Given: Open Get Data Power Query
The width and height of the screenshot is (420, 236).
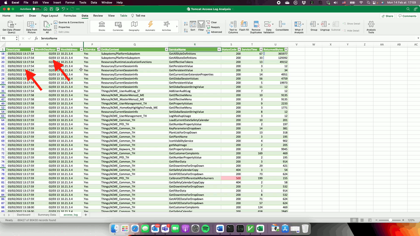Looking at the screenshot, I should (x=11, y=27).
